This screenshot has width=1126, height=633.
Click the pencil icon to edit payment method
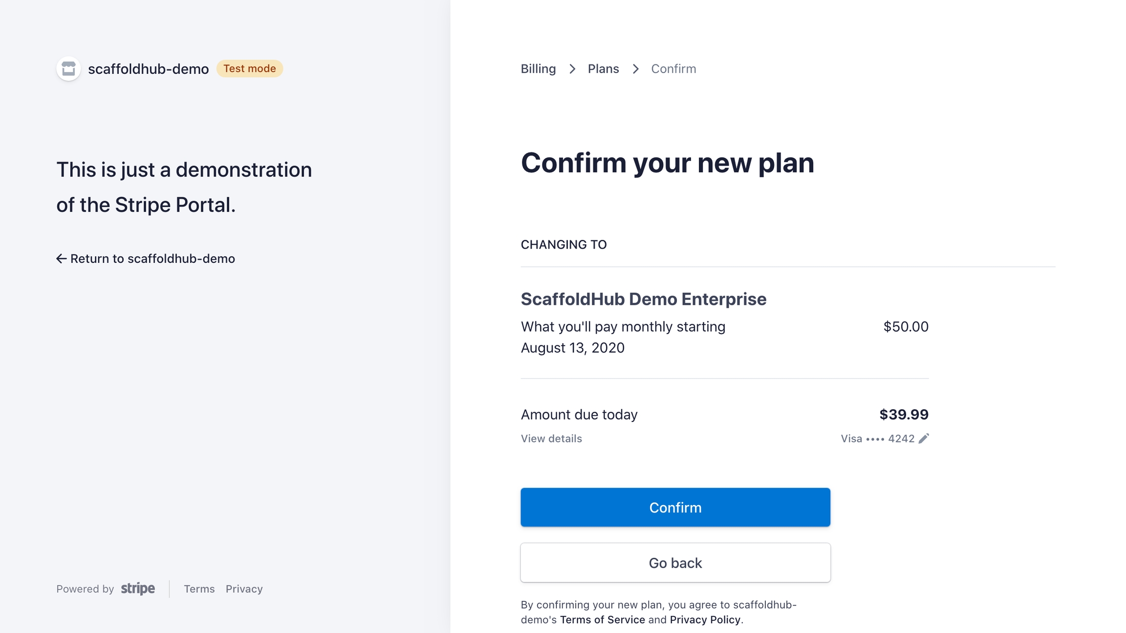click(x=924, y=439)
